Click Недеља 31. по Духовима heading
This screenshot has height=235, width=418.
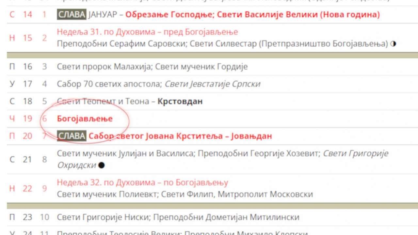coord(147,32)
